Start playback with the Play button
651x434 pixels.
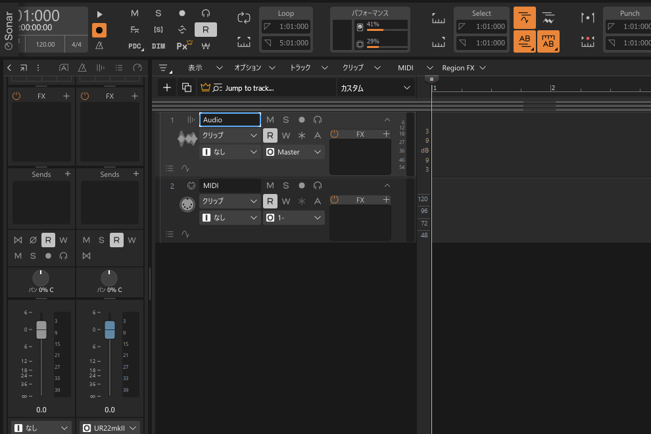coord(100,14)
